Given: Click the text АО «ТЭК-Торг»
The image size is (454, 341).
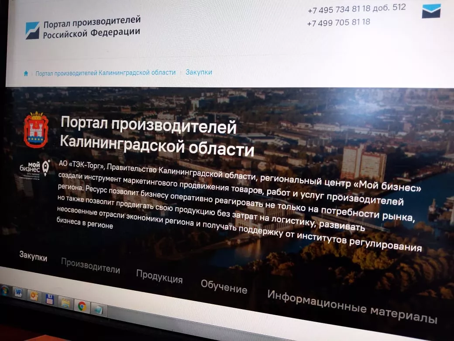Looking at the screenshot, I should [82, 164].
